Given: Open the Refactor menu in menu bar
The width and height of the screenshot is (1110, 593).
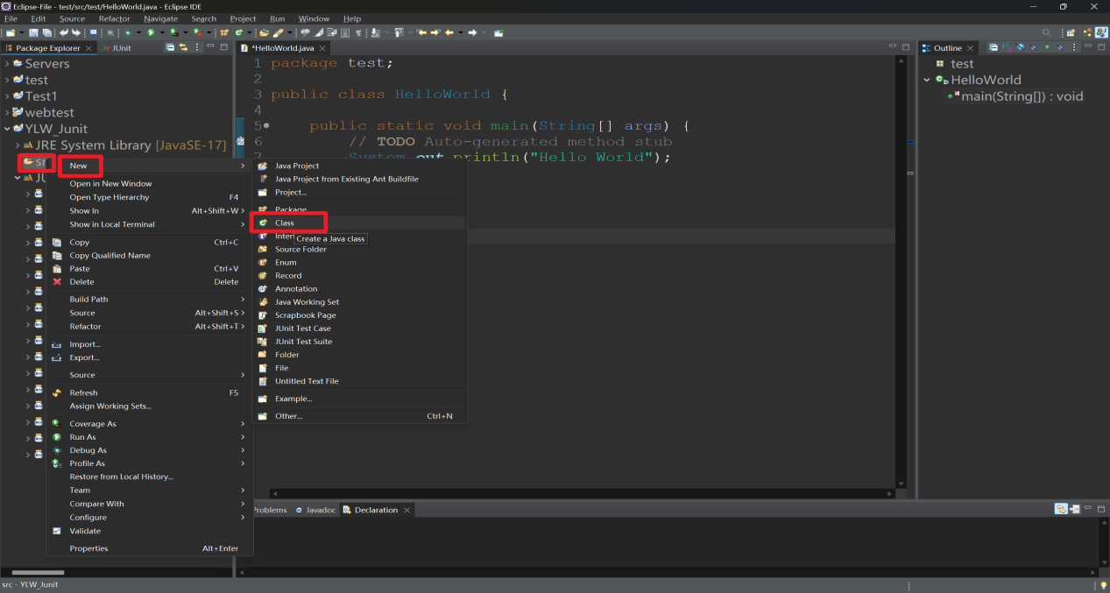Looking at the screenshot, I should (115, 18).
